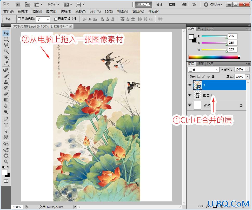Choose the Healing Brush tool
This screenshot has height=210, width=252.
tap(6, 70)
